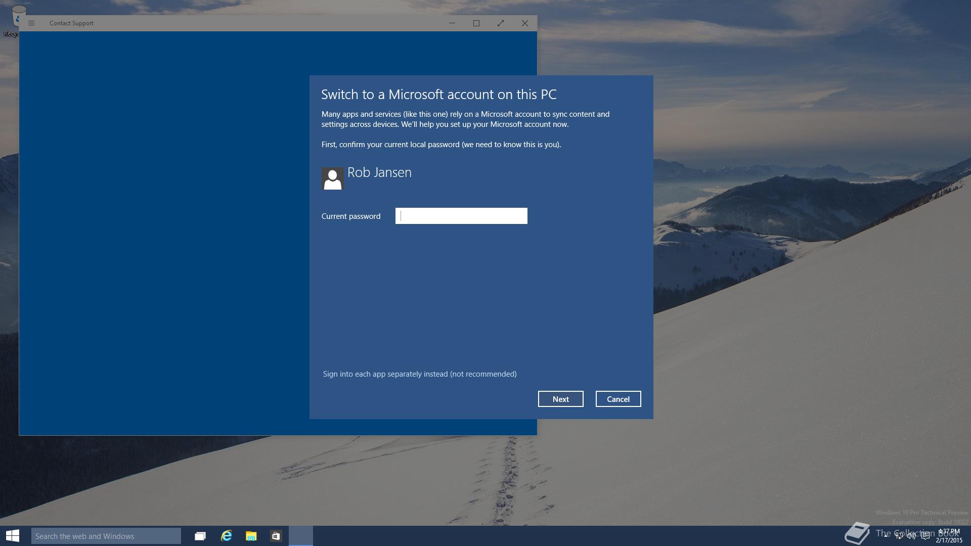Show hidden system tray icons
The width and height of the screenshot is (971, 546).
pyautogui.click(x=886, y=536)
